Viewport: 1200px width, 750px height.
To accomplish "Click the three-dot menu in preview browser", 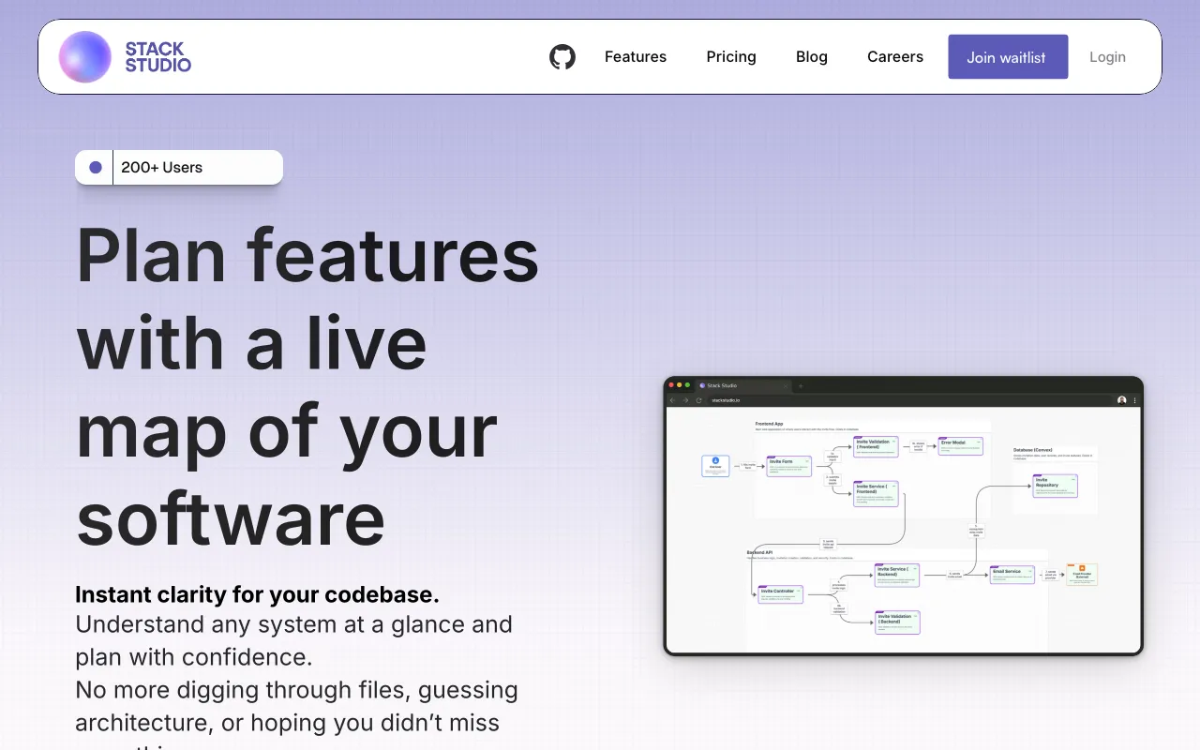I will point(1135,400).
